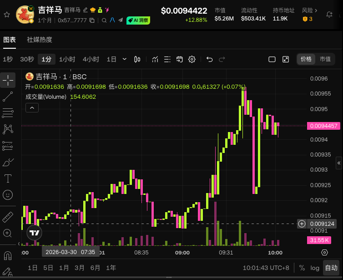This screenshot has width=343, height=280.
Task: Open the AI 洞察 insights button
Action: pos(138,20)
